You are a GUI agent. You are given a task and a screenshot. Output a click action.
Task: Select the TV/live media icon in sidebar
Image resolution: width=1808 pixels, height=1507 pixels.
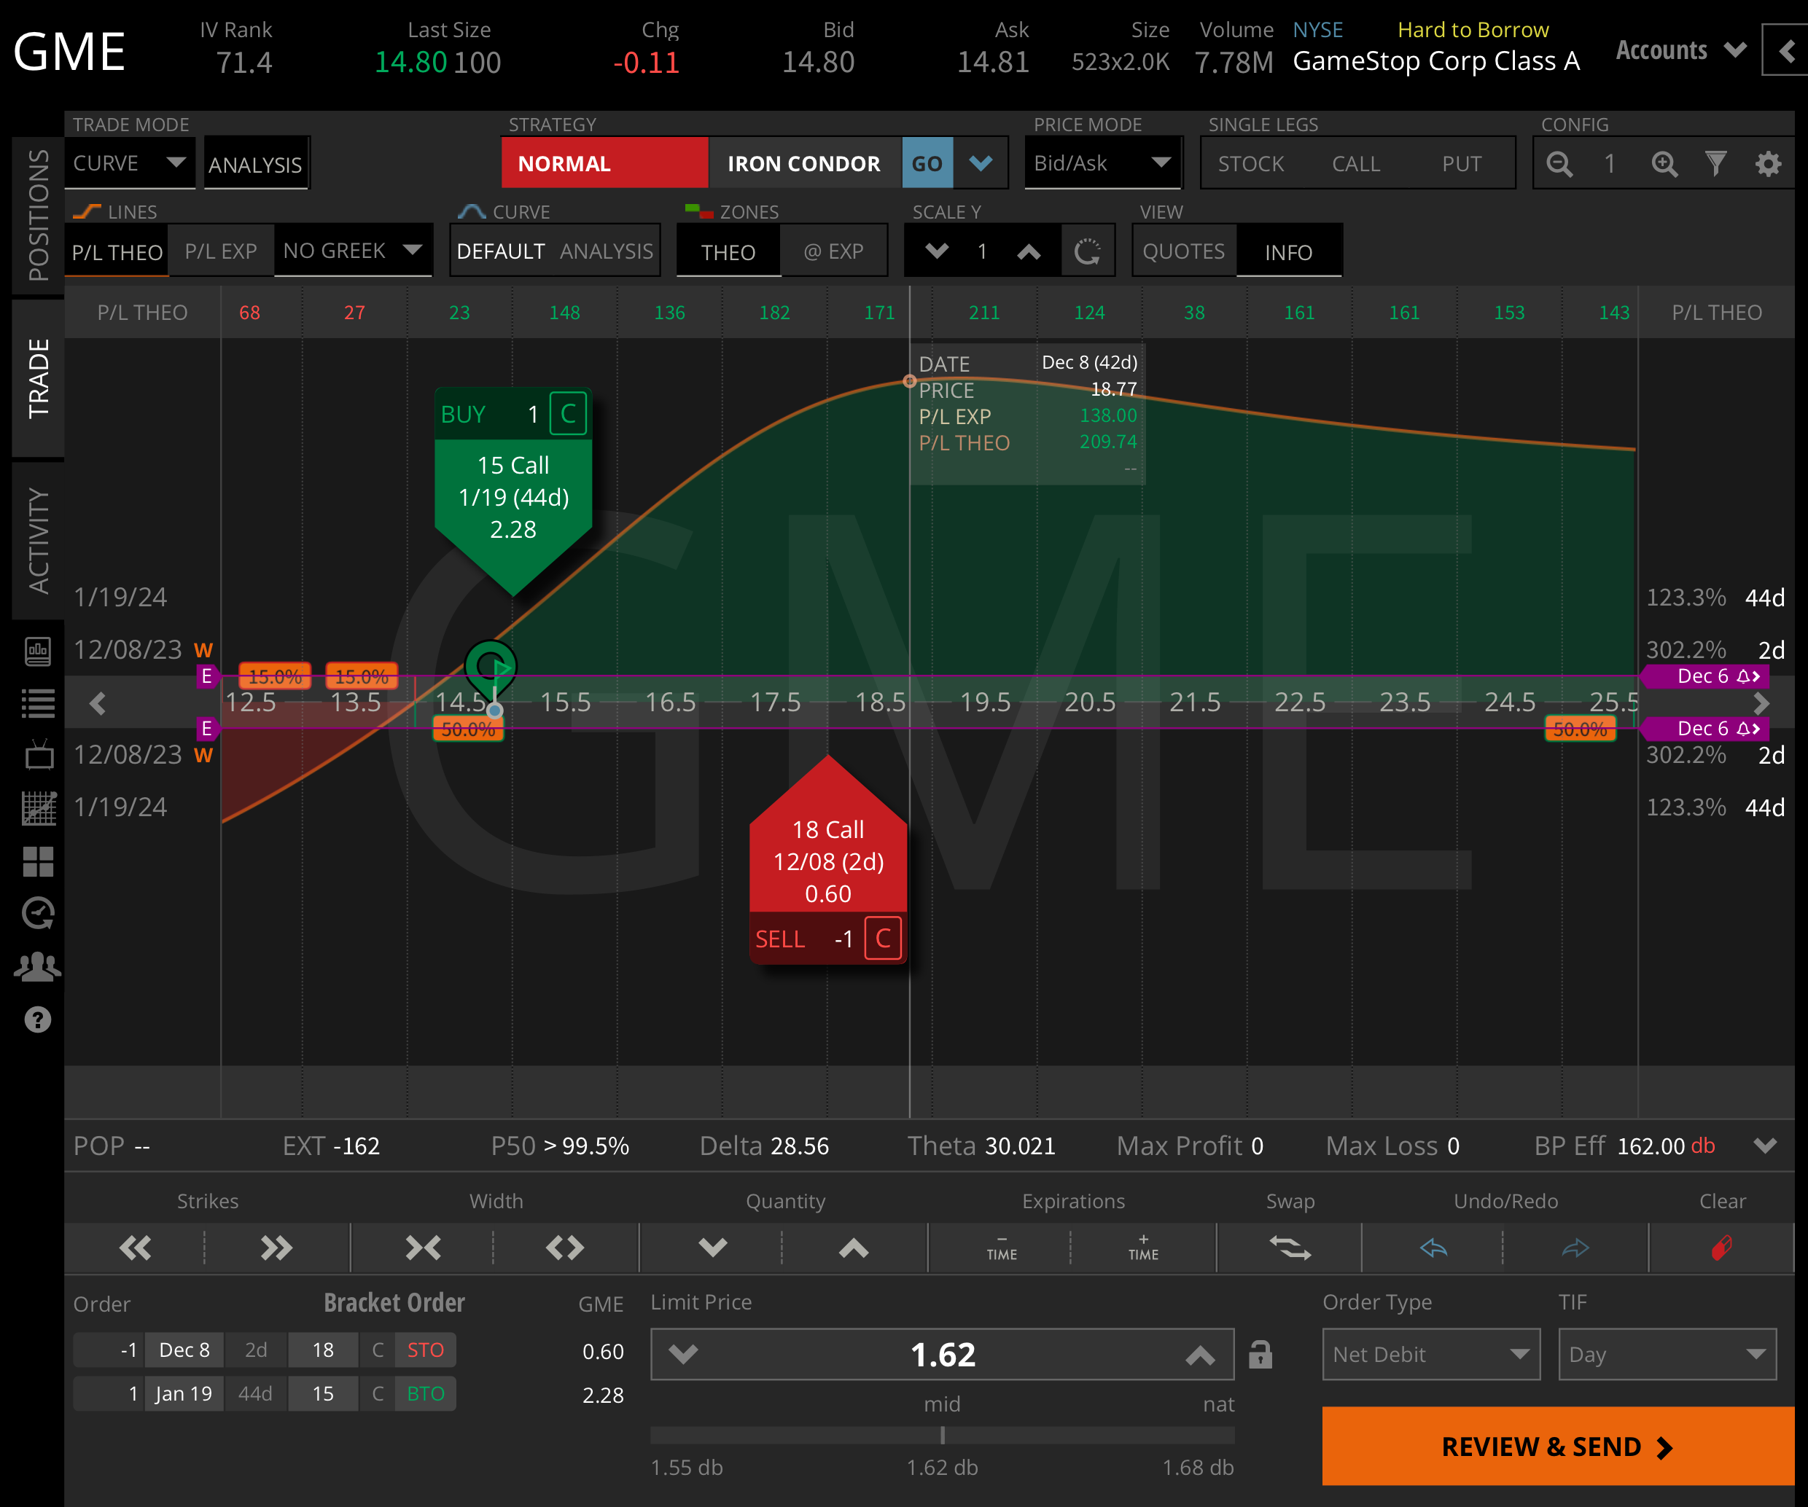coord(38,756)
